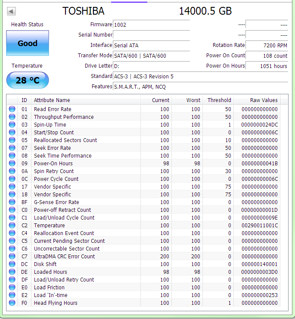Click status orb of Power-On Hours row
The height and width of the screenshot is (319, 295).
coord(12,163)
